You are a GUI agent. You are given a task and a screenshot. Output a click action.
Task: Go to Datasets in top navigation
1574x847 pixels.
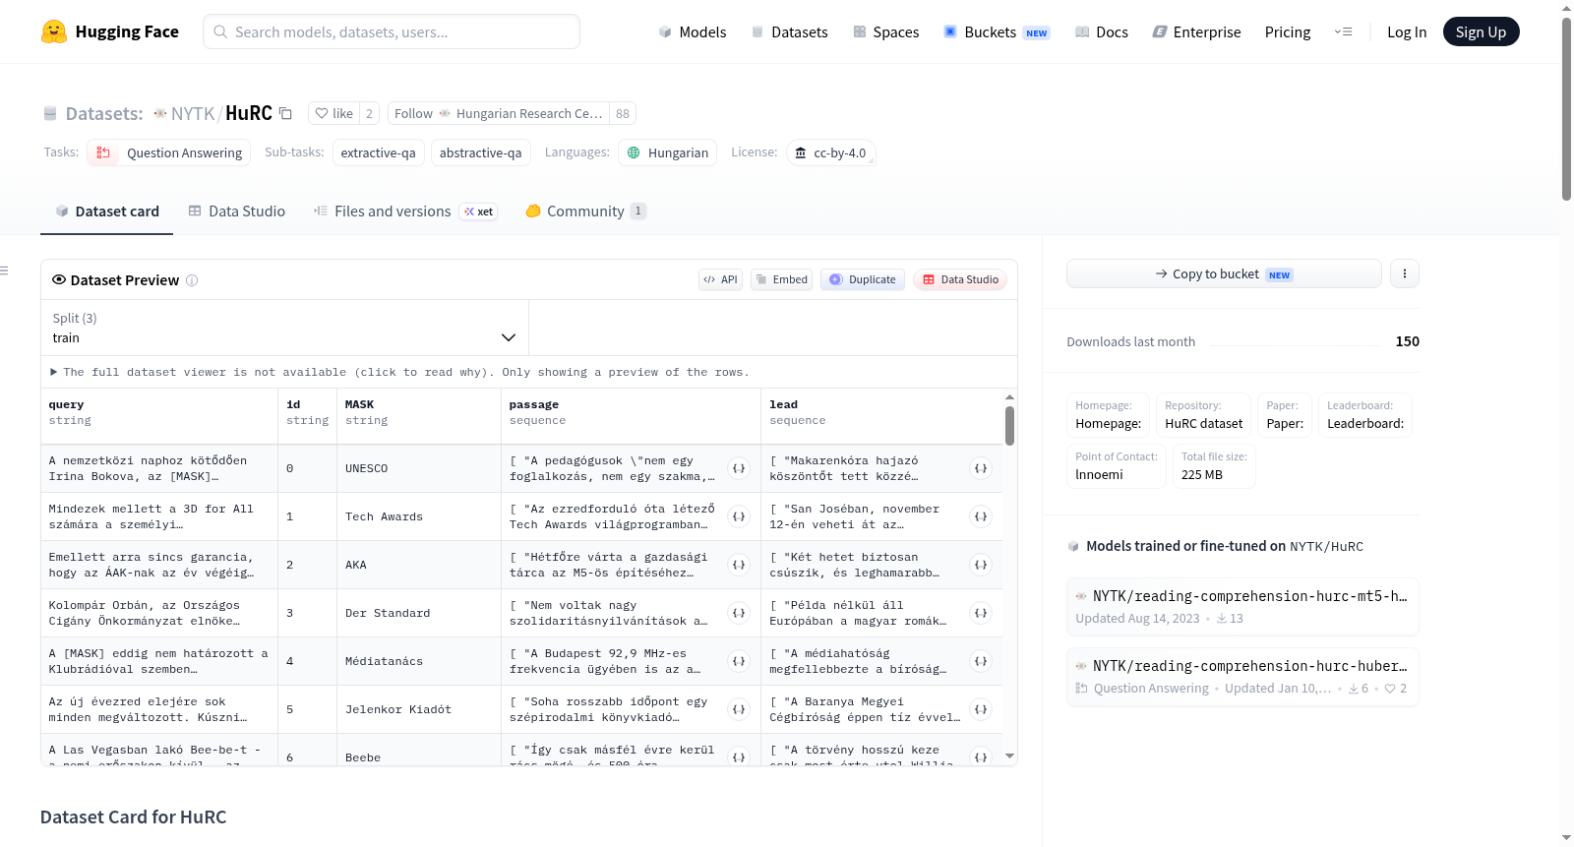[790, 31]
